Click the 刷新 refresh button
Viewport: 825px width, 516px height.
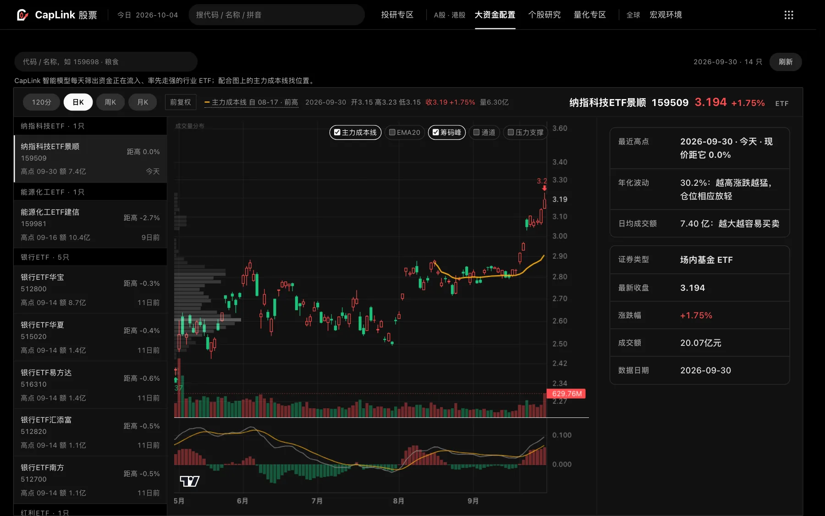[x=785, y=62]
